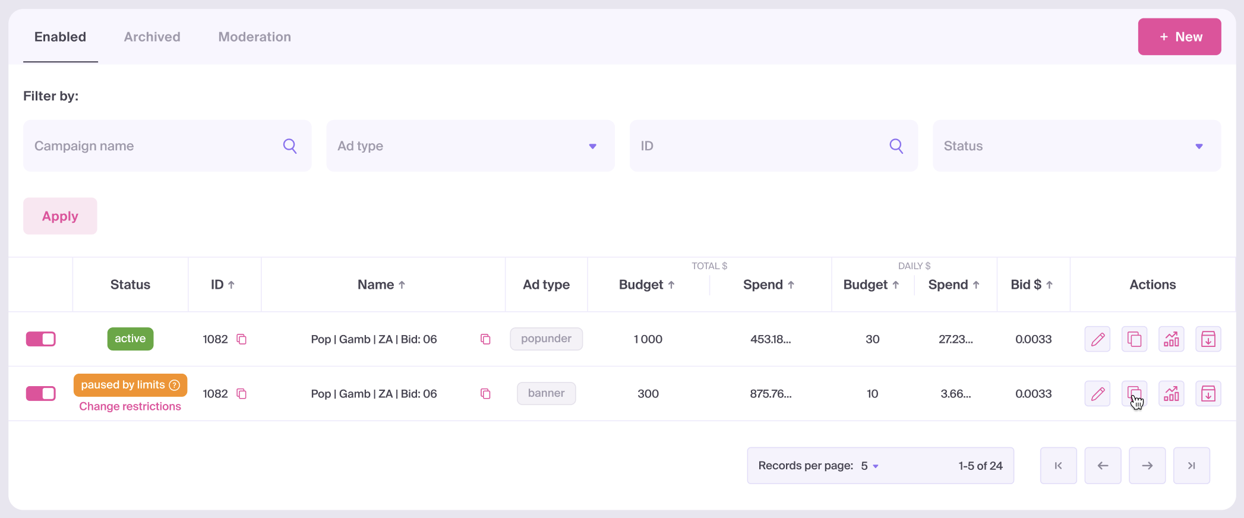
Task: Focus the Campaign name search field
Action: tap(154, 146)
